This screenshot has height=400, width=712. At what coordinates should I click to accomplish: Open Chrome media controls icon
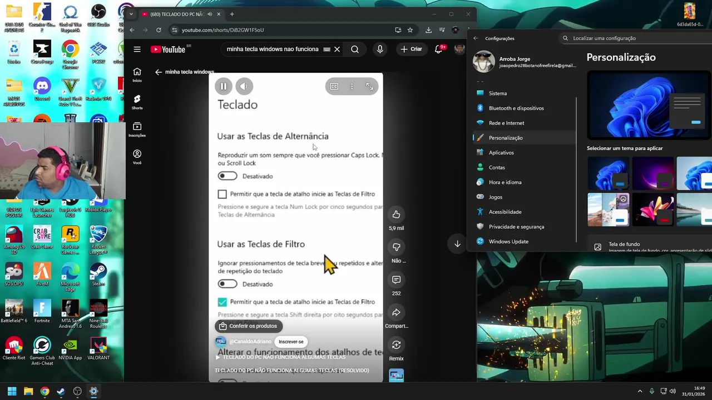tap(442, 30)
